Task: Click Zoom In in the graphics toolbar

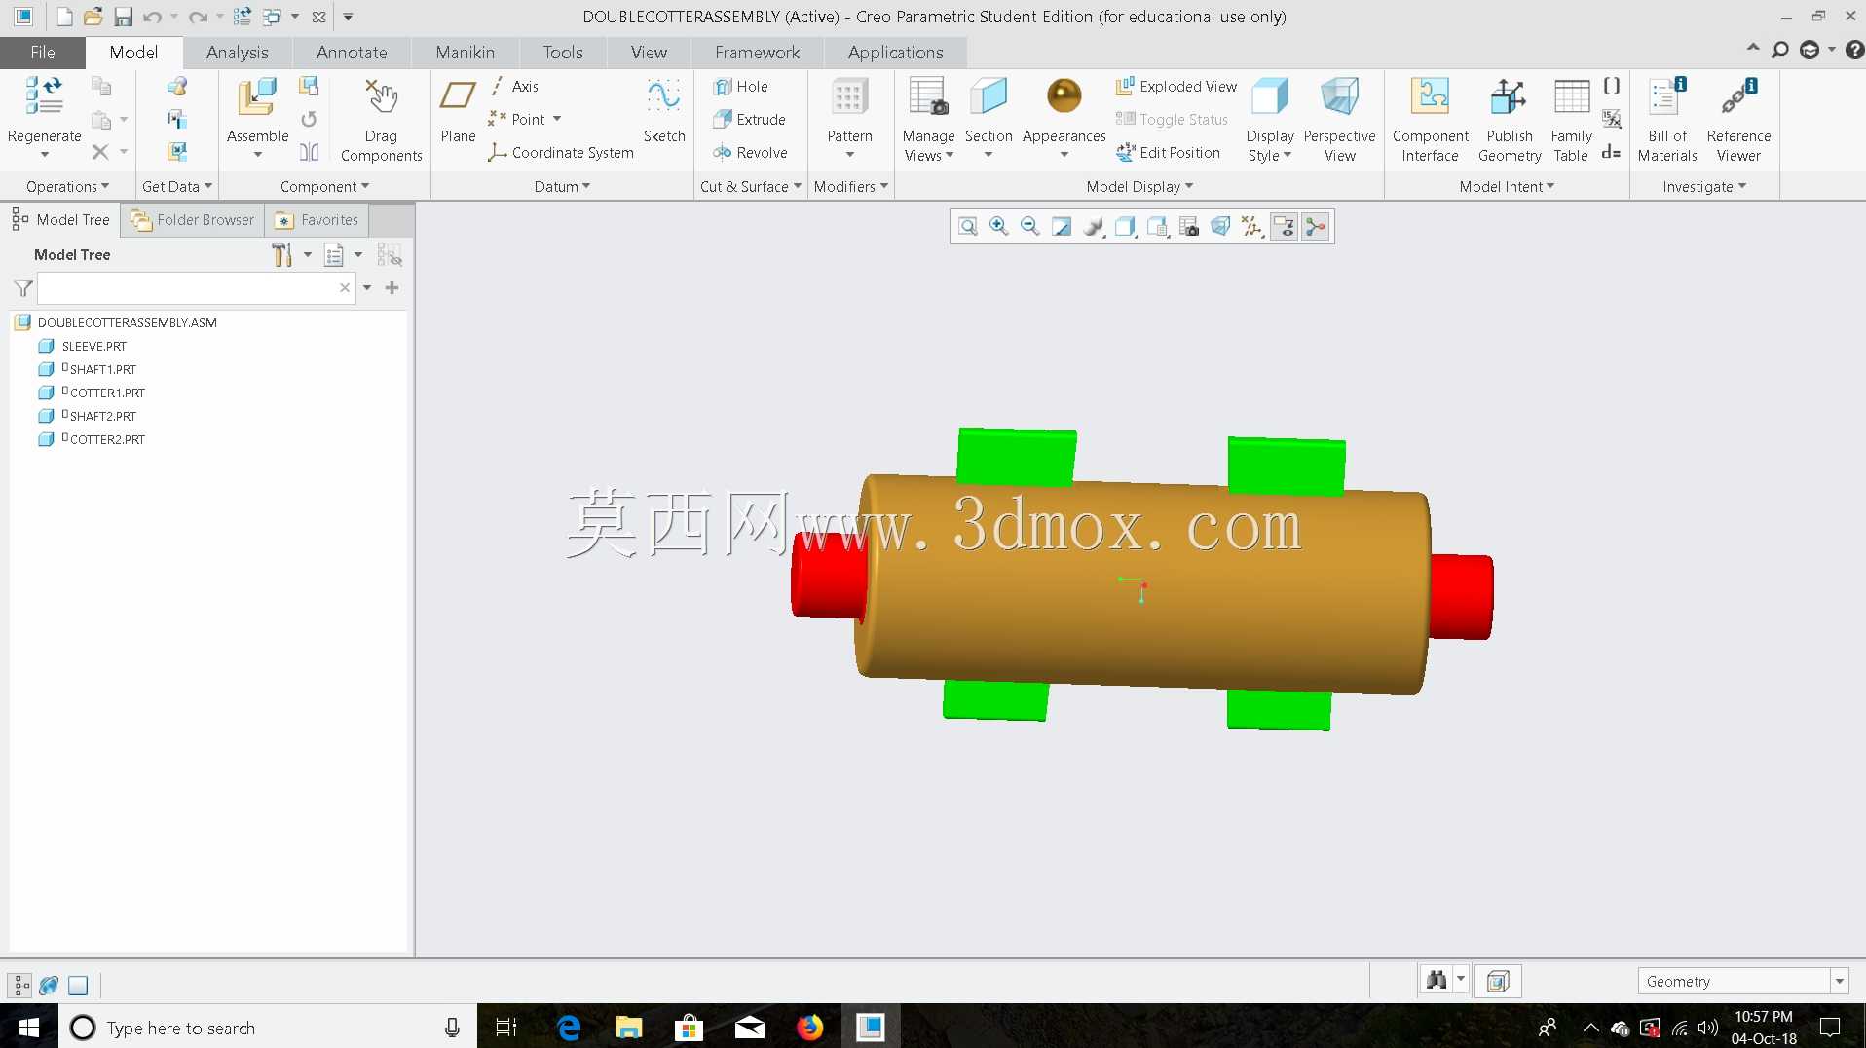Action: pos(998,227)
